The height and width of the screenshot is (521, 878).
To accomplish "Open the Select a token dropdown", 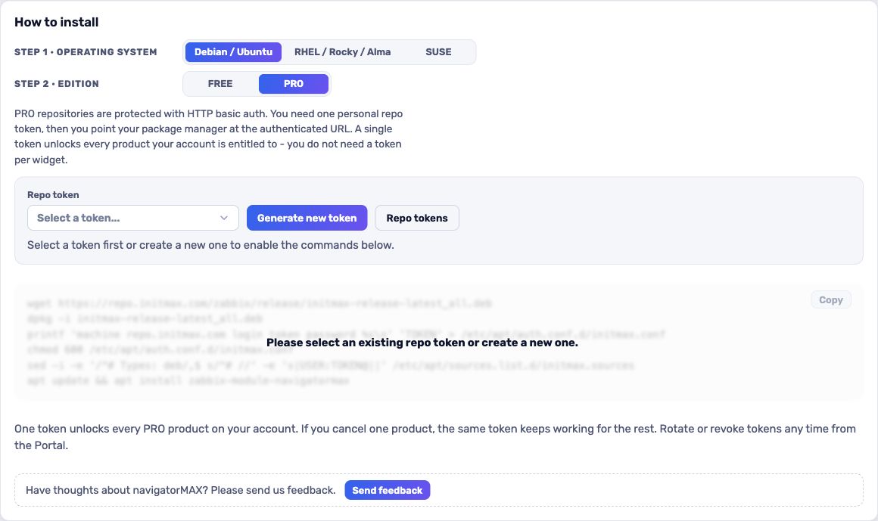I will click(x=133, y=218).
